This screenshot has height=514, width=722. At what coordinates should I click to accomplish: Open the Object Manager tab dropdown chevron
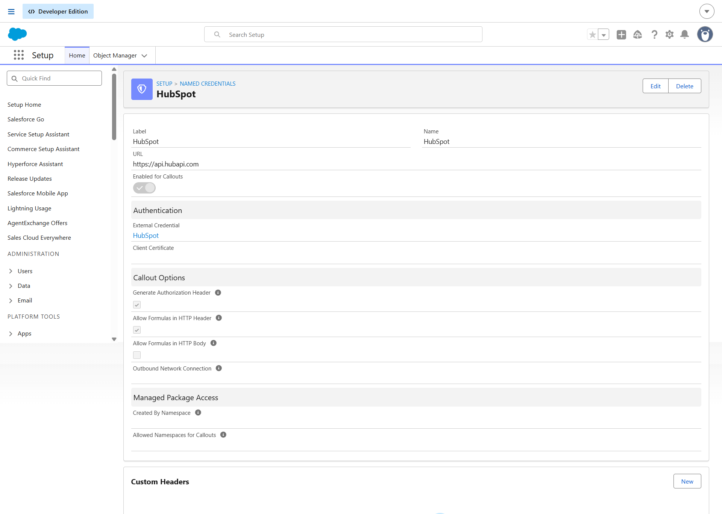[144, 56]
